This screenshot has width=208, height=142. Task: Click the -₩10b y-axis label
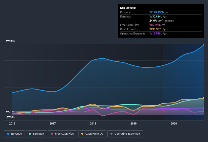[x=10, y=117]
